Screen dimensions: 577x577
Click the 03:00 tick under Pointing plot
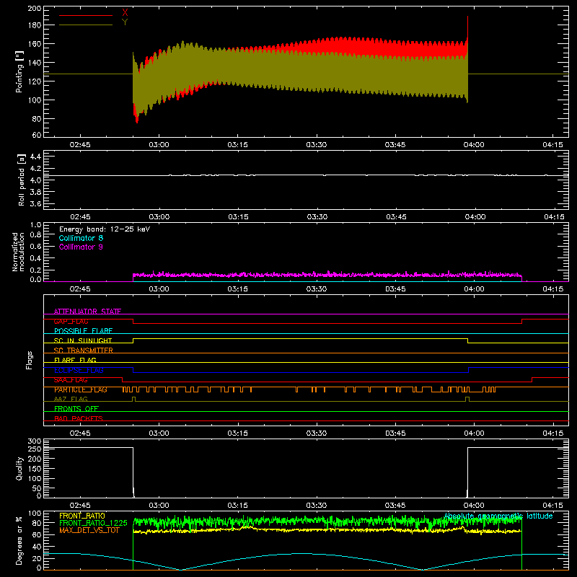tap(159, 145)
